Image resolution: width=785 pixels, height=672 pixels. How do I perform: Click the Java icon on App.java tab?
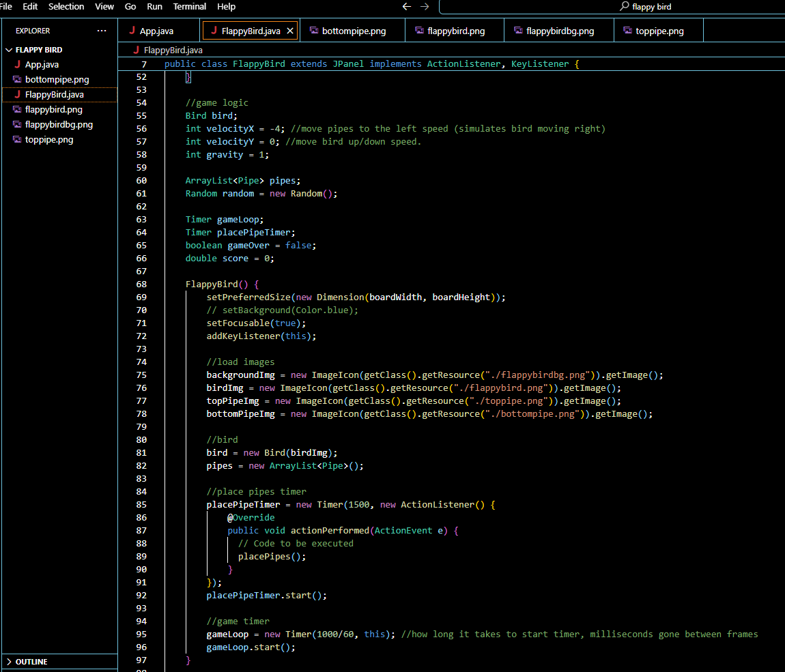point(132,31)
